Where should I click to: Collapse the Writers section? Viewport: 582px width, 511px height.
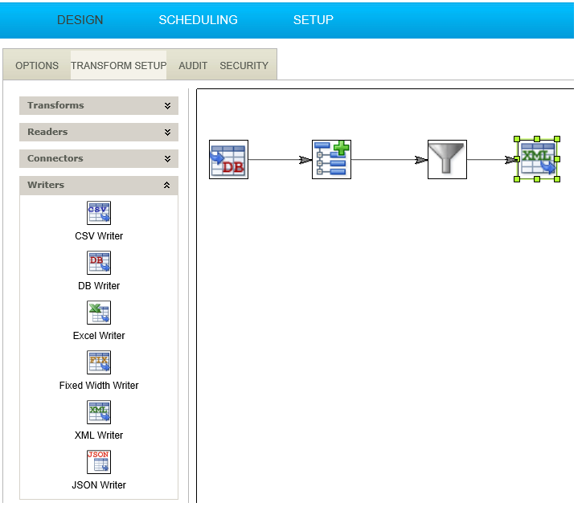167,185
